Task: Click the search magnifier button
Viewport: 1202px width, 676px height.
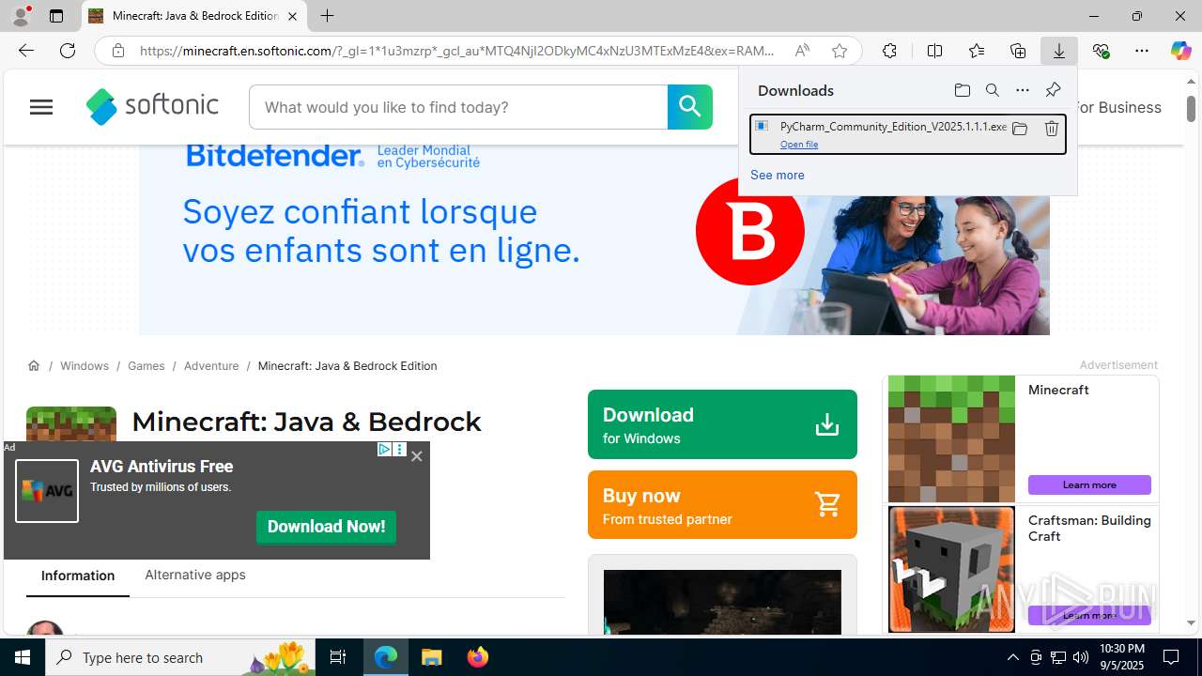Action: click(690, 107)
